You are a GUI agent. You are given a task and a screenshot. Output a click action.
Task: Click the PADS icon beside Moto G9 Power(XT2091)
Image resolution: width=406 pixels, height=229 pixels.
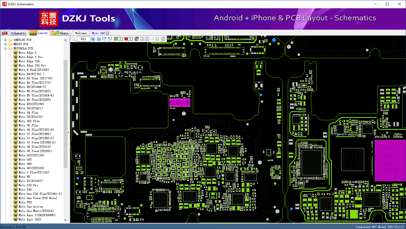(x=15, y=151)
